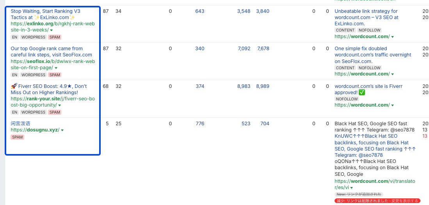Viewport: 429px width, 205px height.
Task: Visit the https://dosugnu.xyz/ URL link
Action: pos(35,130)
